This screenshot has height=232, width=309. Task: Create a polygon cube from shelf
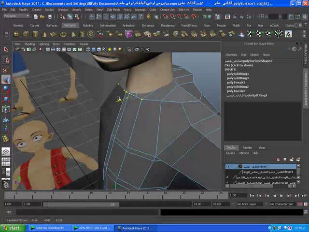pos(26,34)
